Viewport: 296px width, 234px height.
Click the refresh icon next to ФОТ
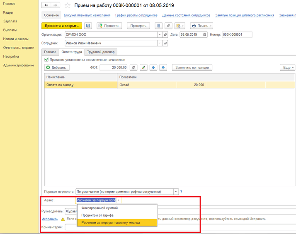[133, 68]
